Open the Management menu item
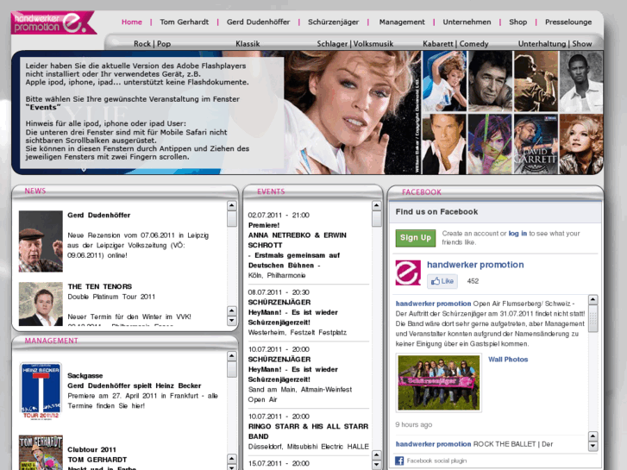 click(x=402, y=22)
